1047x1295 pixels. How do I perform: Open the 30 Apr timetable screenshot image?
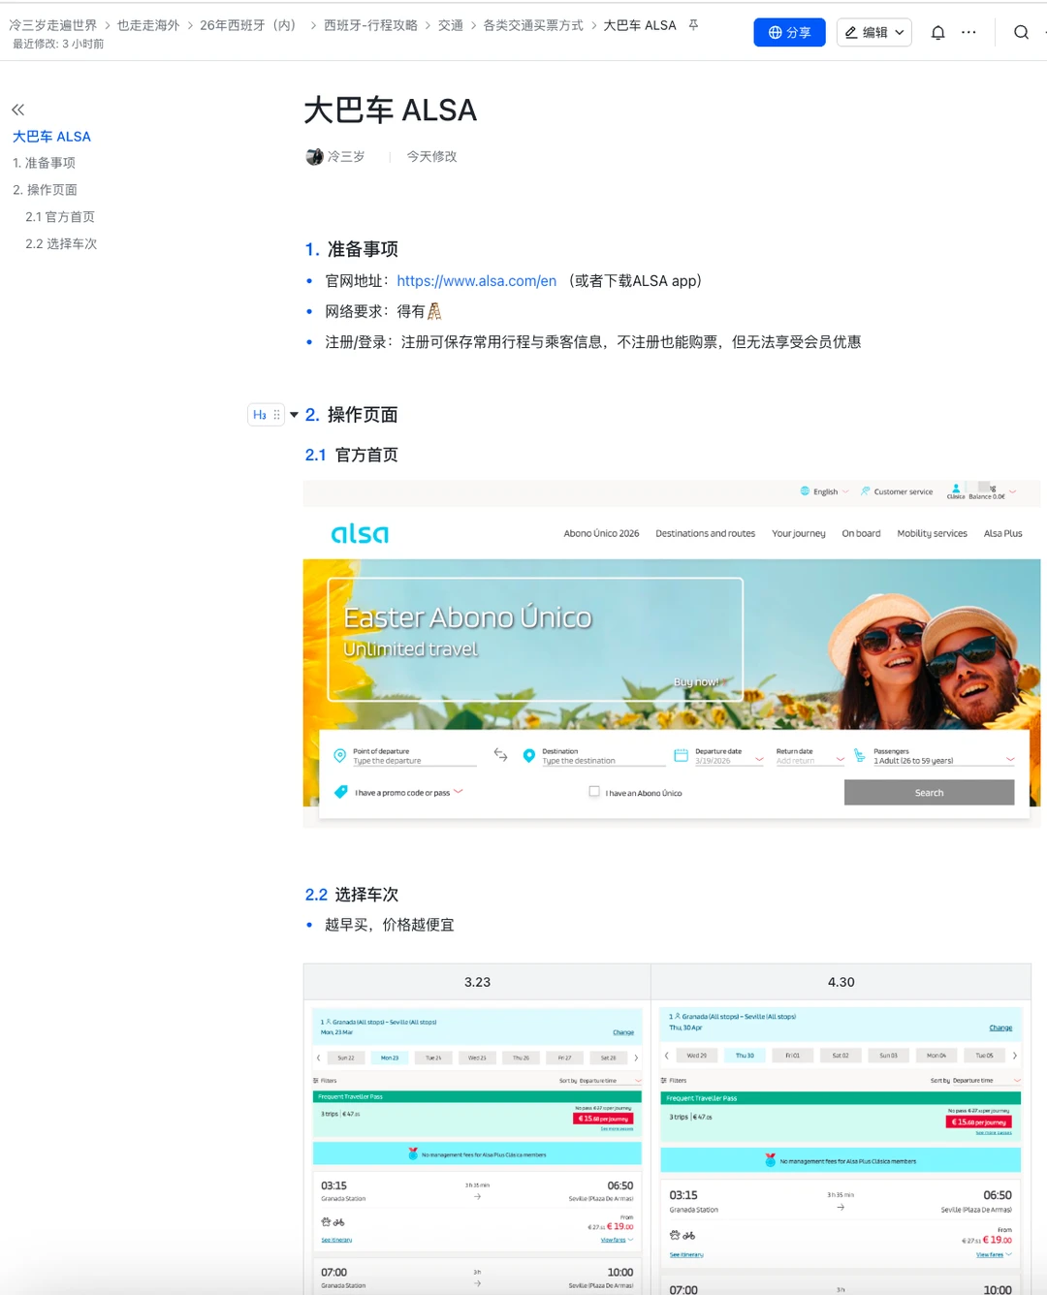click(x=841, y=1151)
